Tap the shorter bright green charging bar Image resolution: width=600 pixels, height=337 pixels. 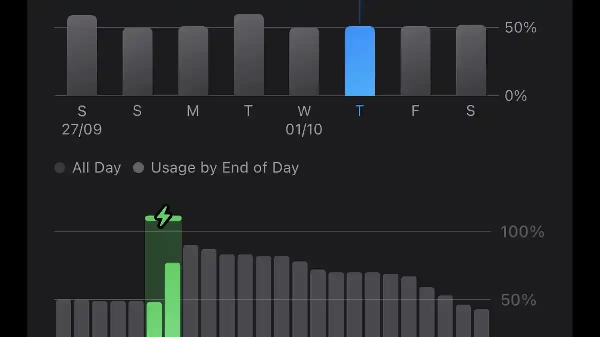[x=154, y=320]
